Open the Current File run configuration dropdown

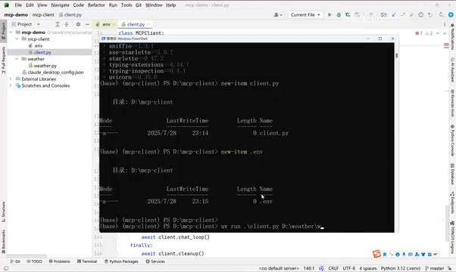[305, 15]
